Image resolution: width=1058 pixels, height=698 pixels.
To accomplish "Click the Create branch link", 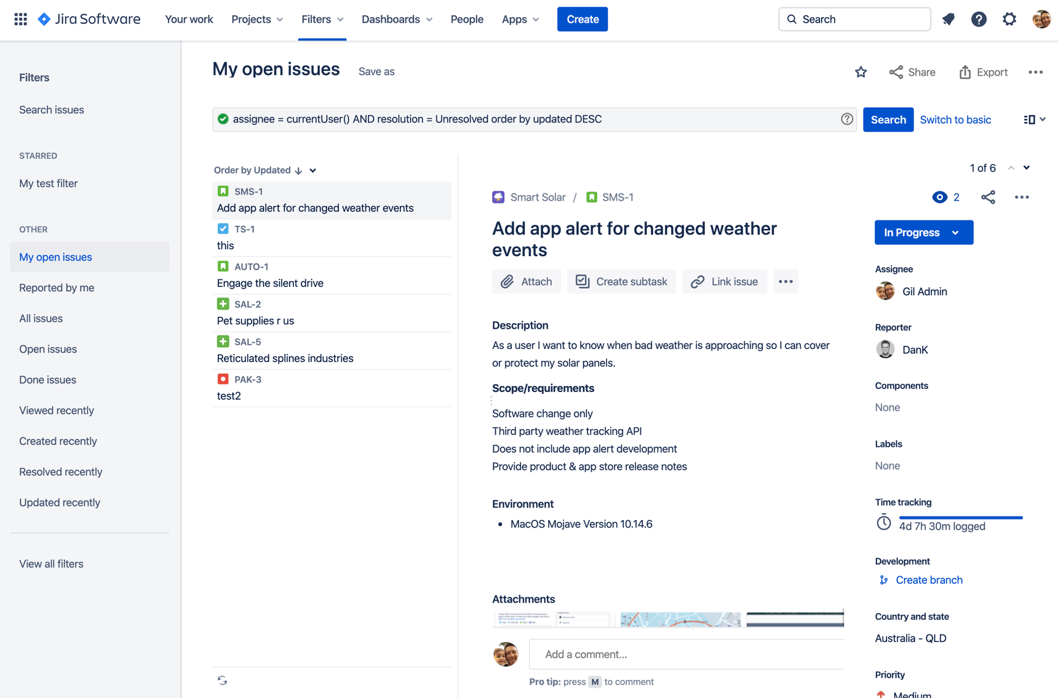I will tap(929, 579).
